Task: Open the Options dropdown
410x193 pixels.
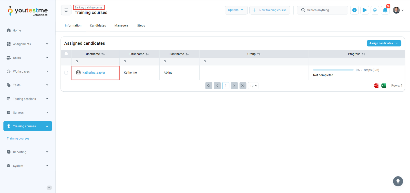Action: [236, 10]
